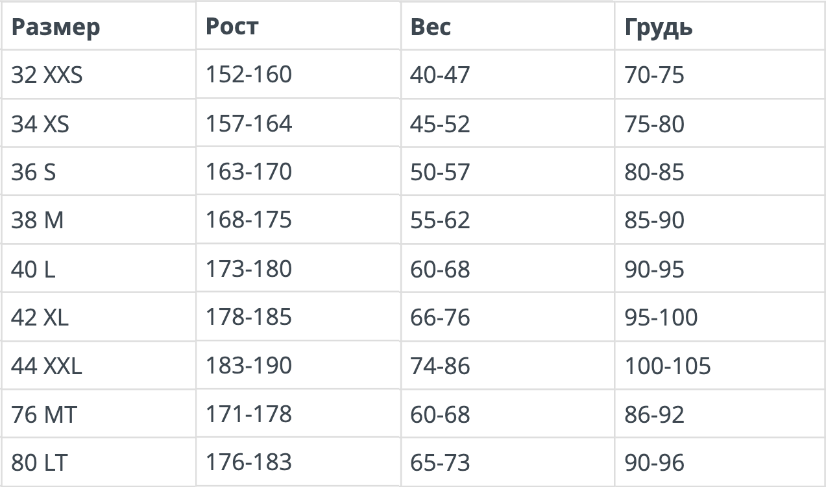Click the height value 152-160
The height and width of the screenshot is (487, 826).
[249, 75]
